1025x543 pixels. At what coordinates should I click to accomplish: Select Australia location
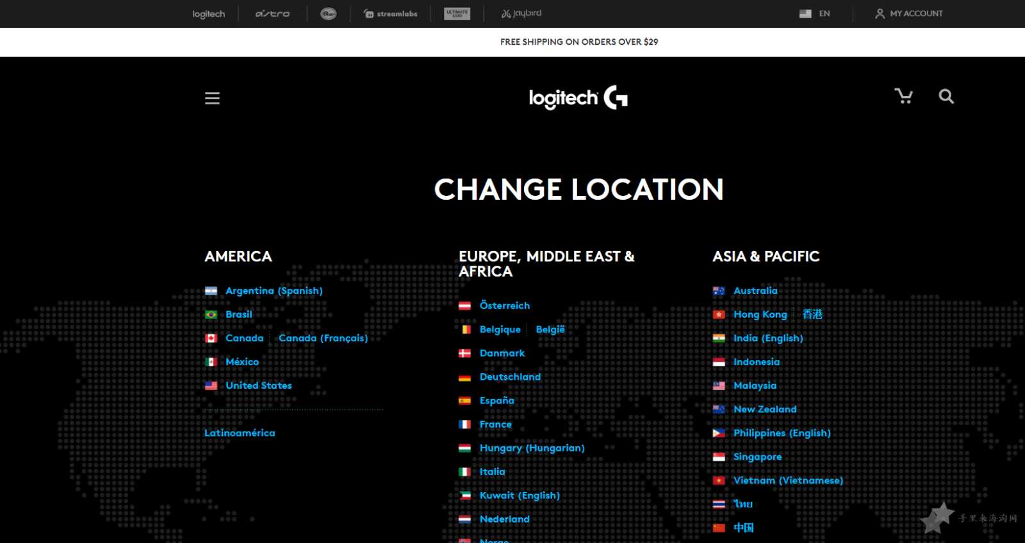(755, 291)
